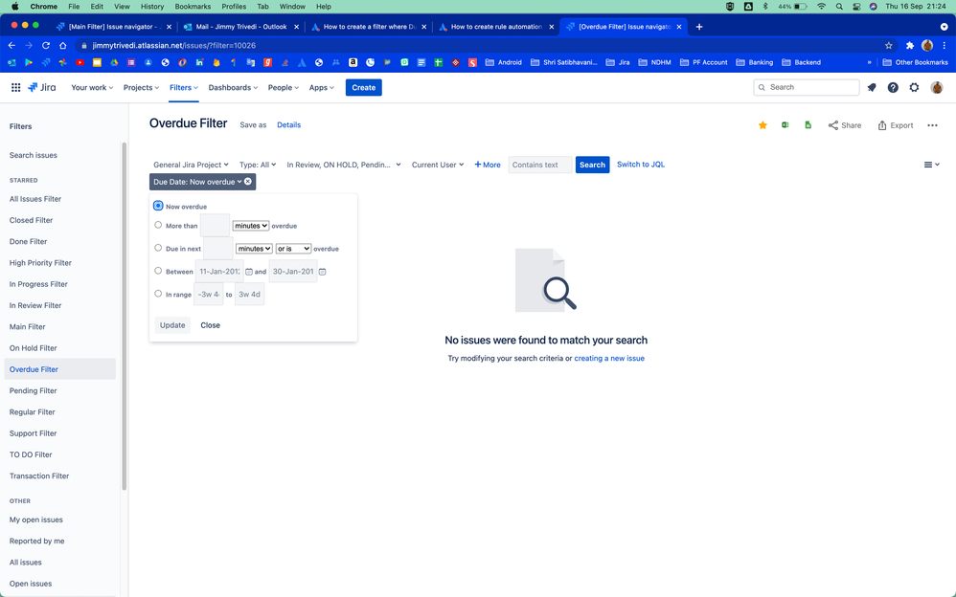Choose the More than overdue option

pyautogui.click(x=158, y=224)
